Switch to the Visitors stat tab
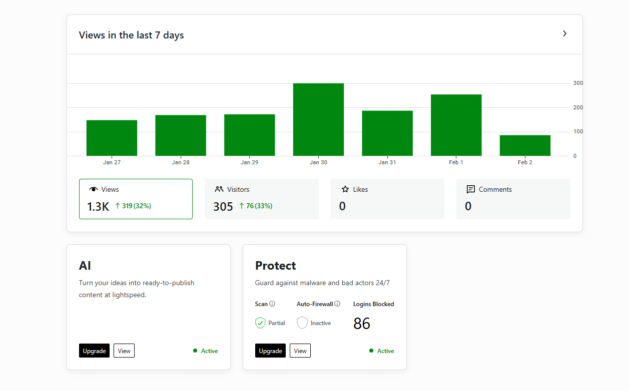 point(261,199)
